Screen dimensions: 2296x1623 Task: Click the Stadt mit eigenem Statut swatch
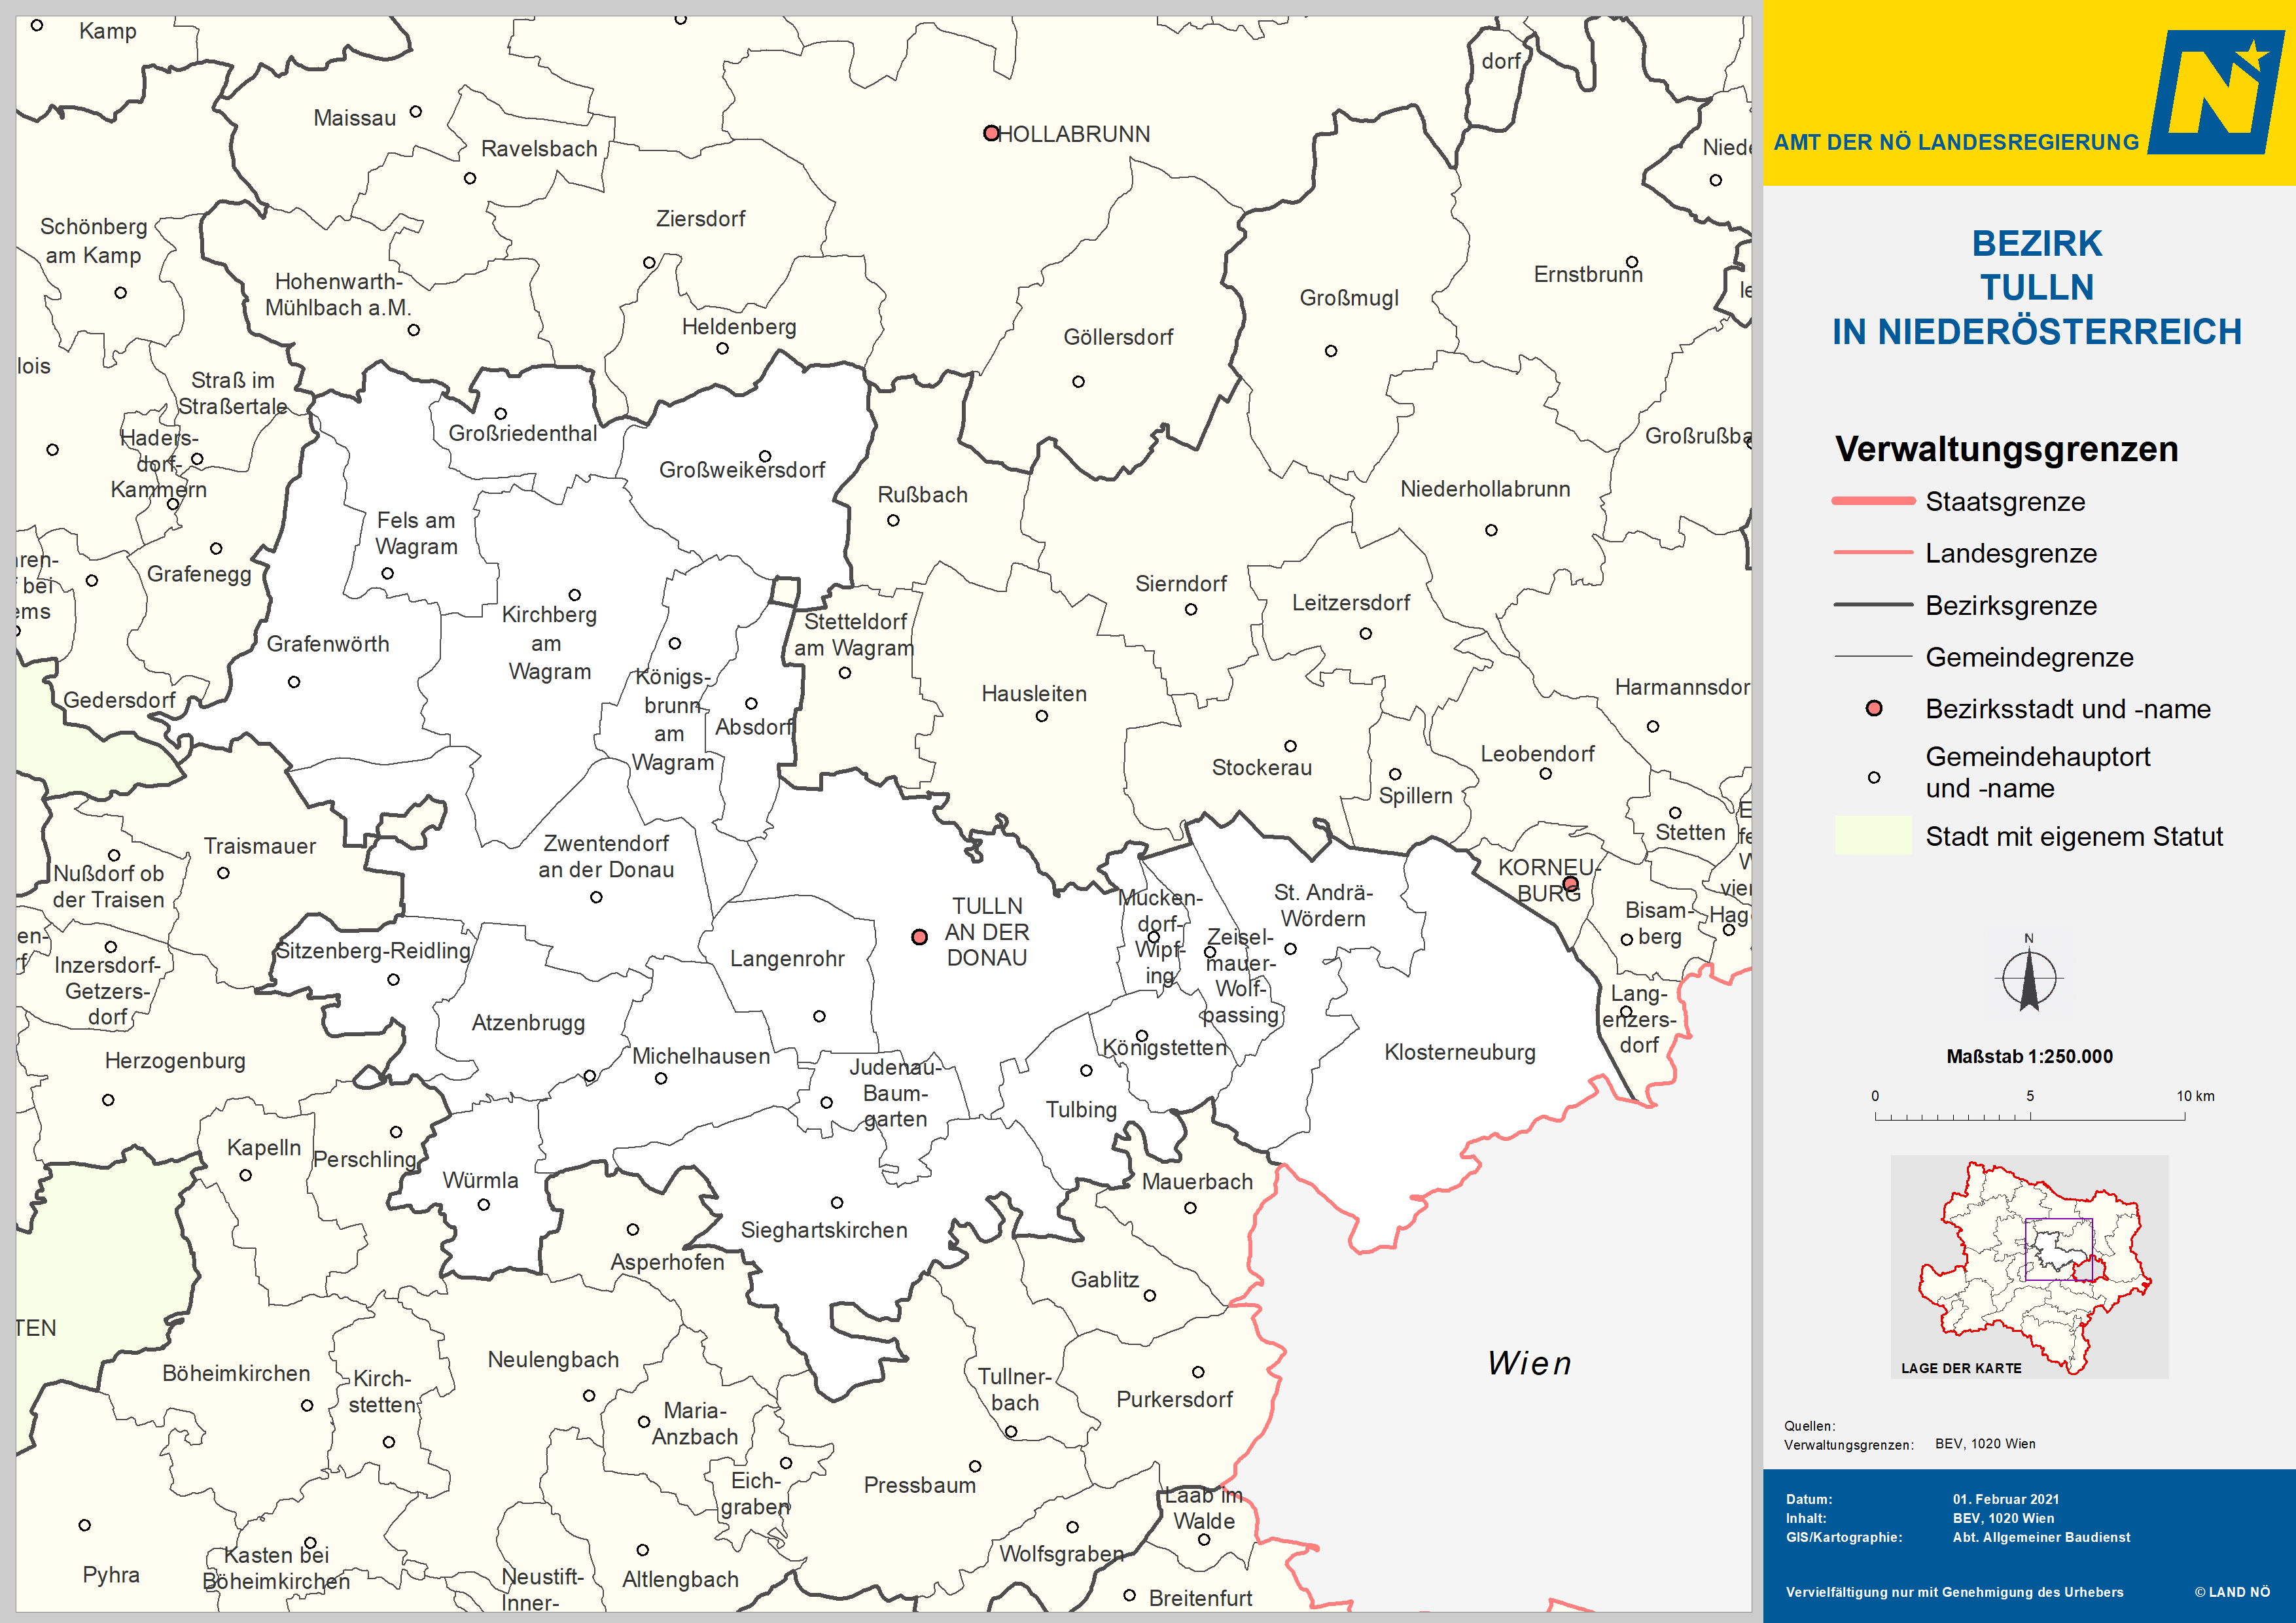point(1873,836)
